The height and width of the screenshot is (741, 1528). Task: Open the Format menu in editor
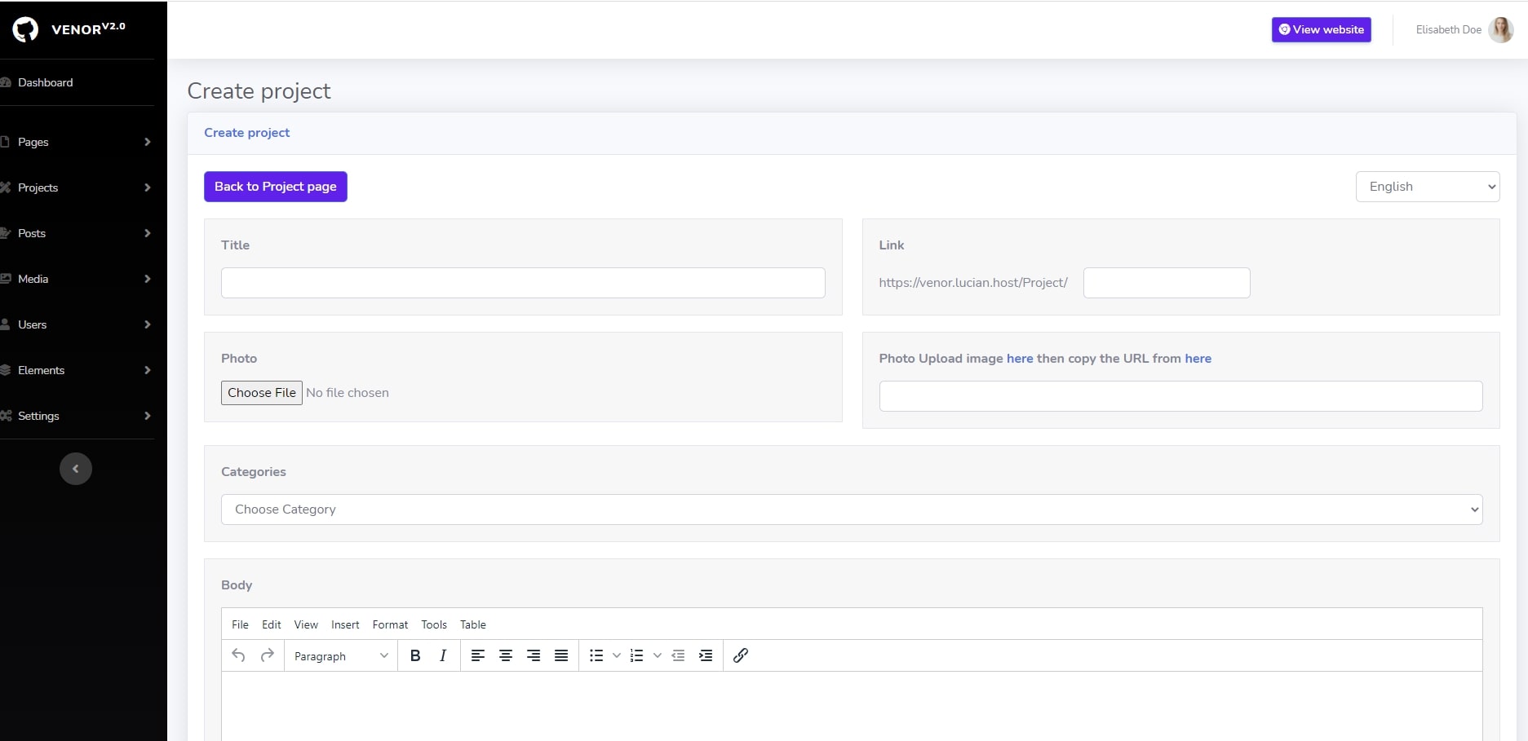[x=390, y=624]
